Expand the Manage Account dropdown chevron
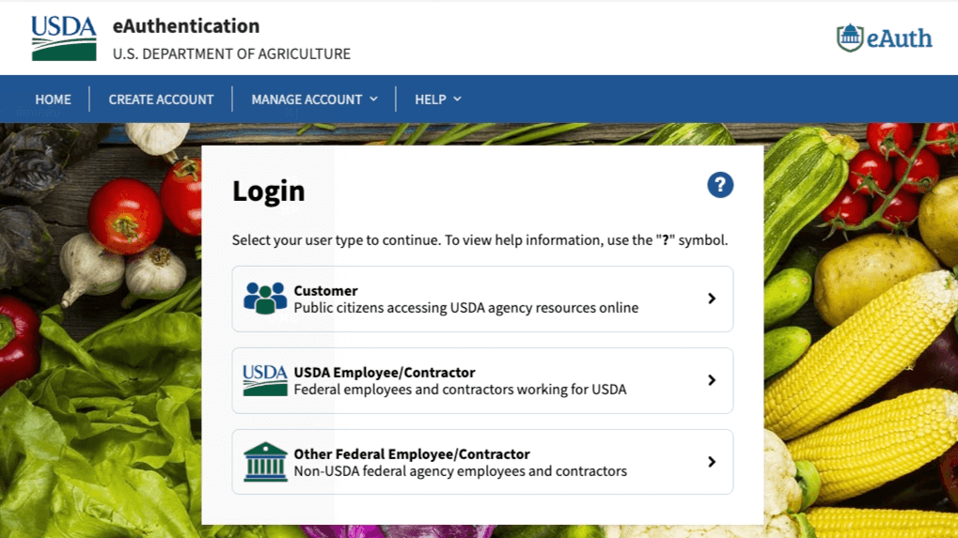 [x=373, y=100]
